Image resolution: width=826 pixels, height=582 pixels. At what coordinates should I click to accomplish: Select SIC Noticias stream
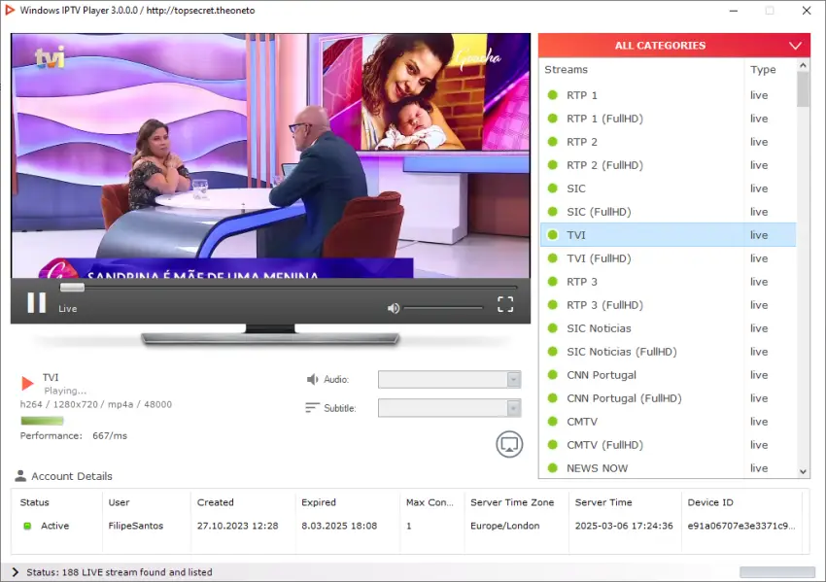pos(668,328)
